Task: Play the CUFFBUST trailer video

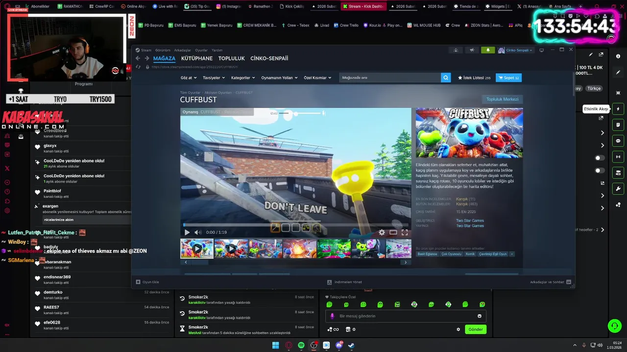Action: coord(187,232)
